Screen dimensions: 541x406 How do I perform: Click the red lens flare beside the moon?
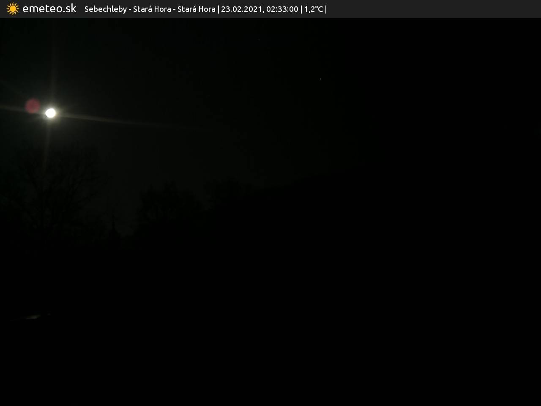(33, 106)
